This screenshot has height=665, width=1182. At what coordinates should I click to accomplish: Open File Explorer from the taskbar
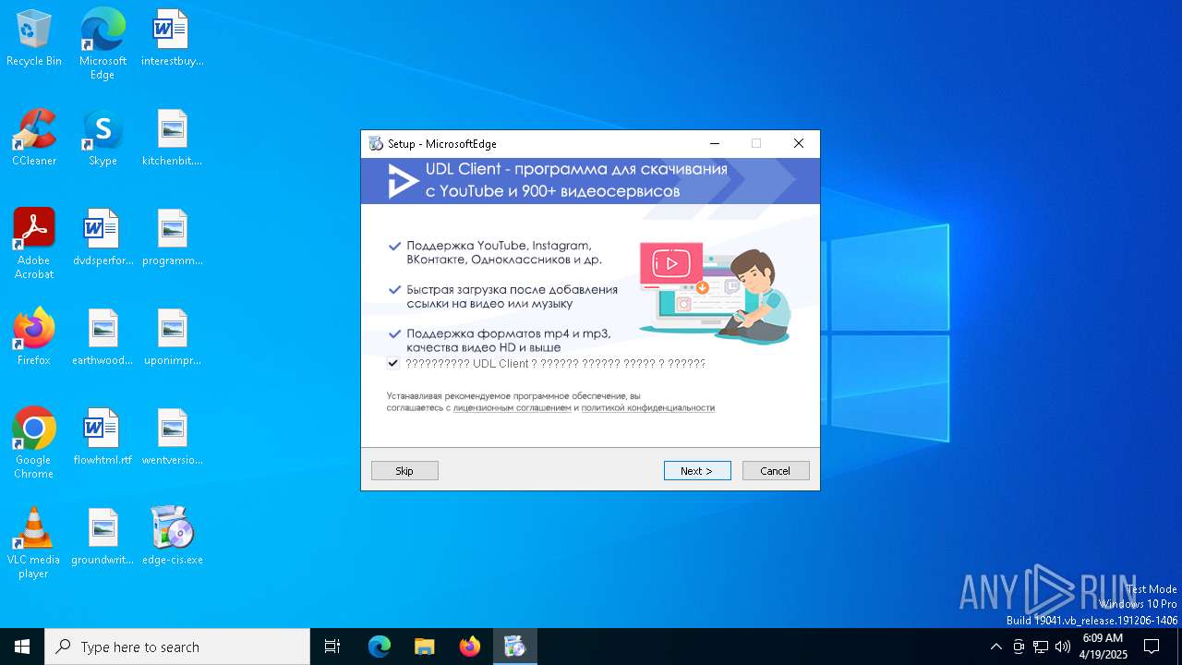click(x=424, y=647)
